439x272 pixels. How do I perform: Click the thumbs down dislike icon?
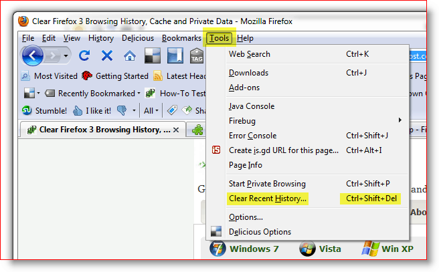pos(122,111)
